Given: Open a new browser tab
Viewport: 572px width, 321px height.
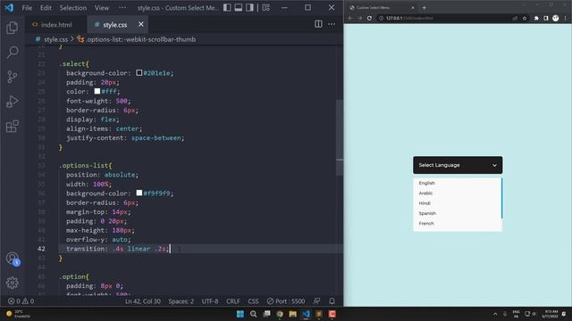Looking at the screenshot, I should pyautogui.click(x=424, y=8).
